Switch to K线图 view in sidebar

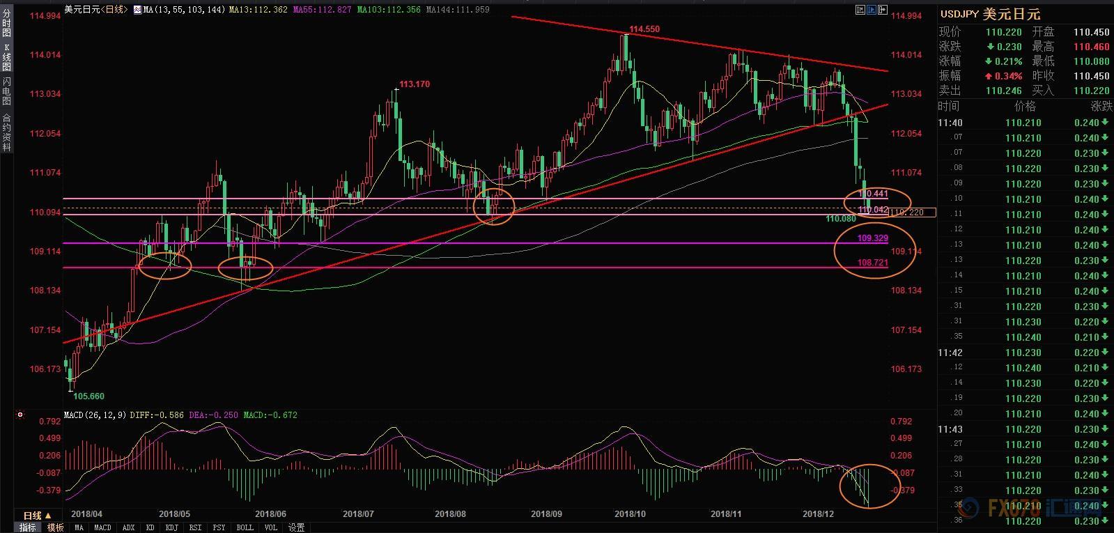pyautogui.click(x=6, y=57)
